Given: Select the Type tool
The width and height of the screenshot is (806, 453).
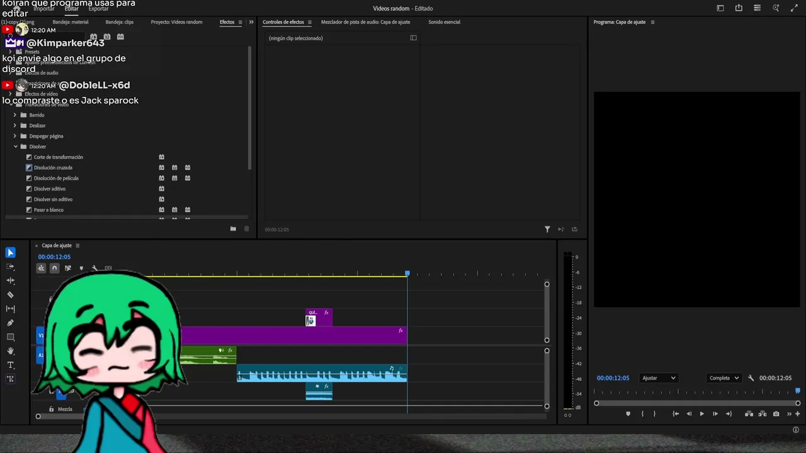Looking at the screenshot, I should [x=11, y=365].
